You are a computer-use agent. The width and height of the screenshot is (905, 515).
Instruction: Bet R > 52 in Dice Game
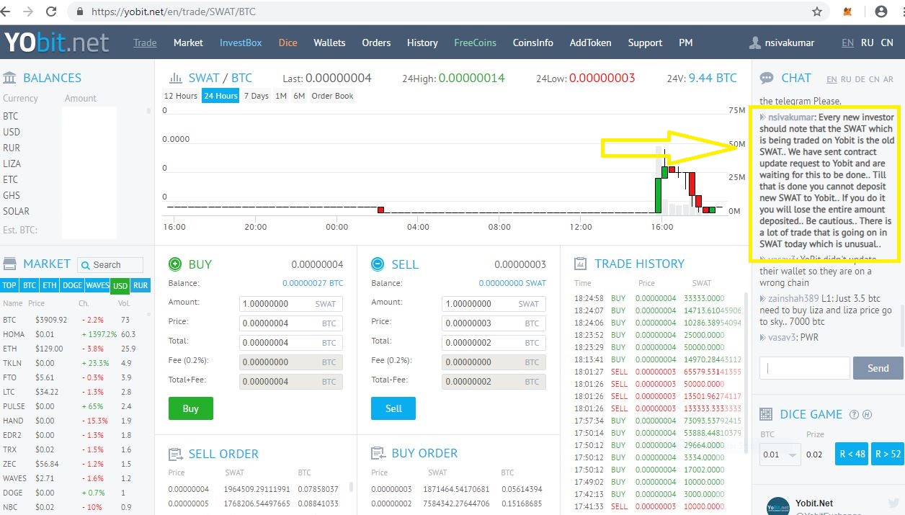tap(887, 454)
